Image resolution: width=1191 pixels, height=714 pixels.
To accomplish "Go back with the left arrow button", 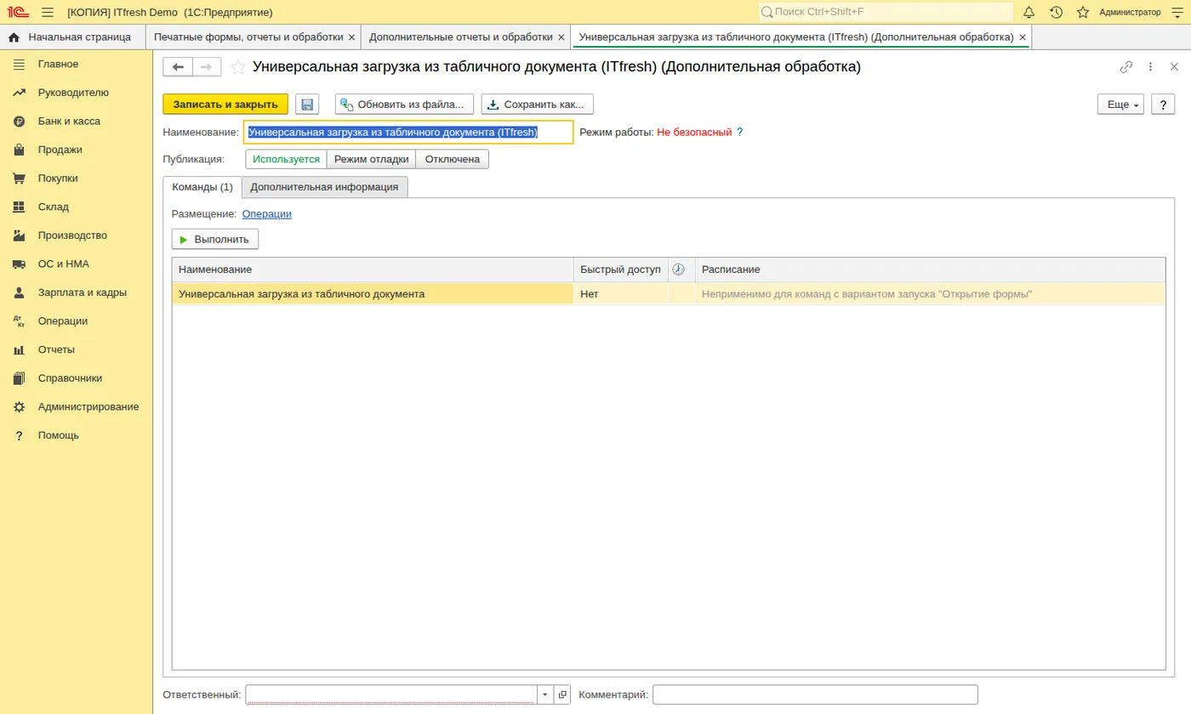I will pyautogui.click(x=178, y=67).
